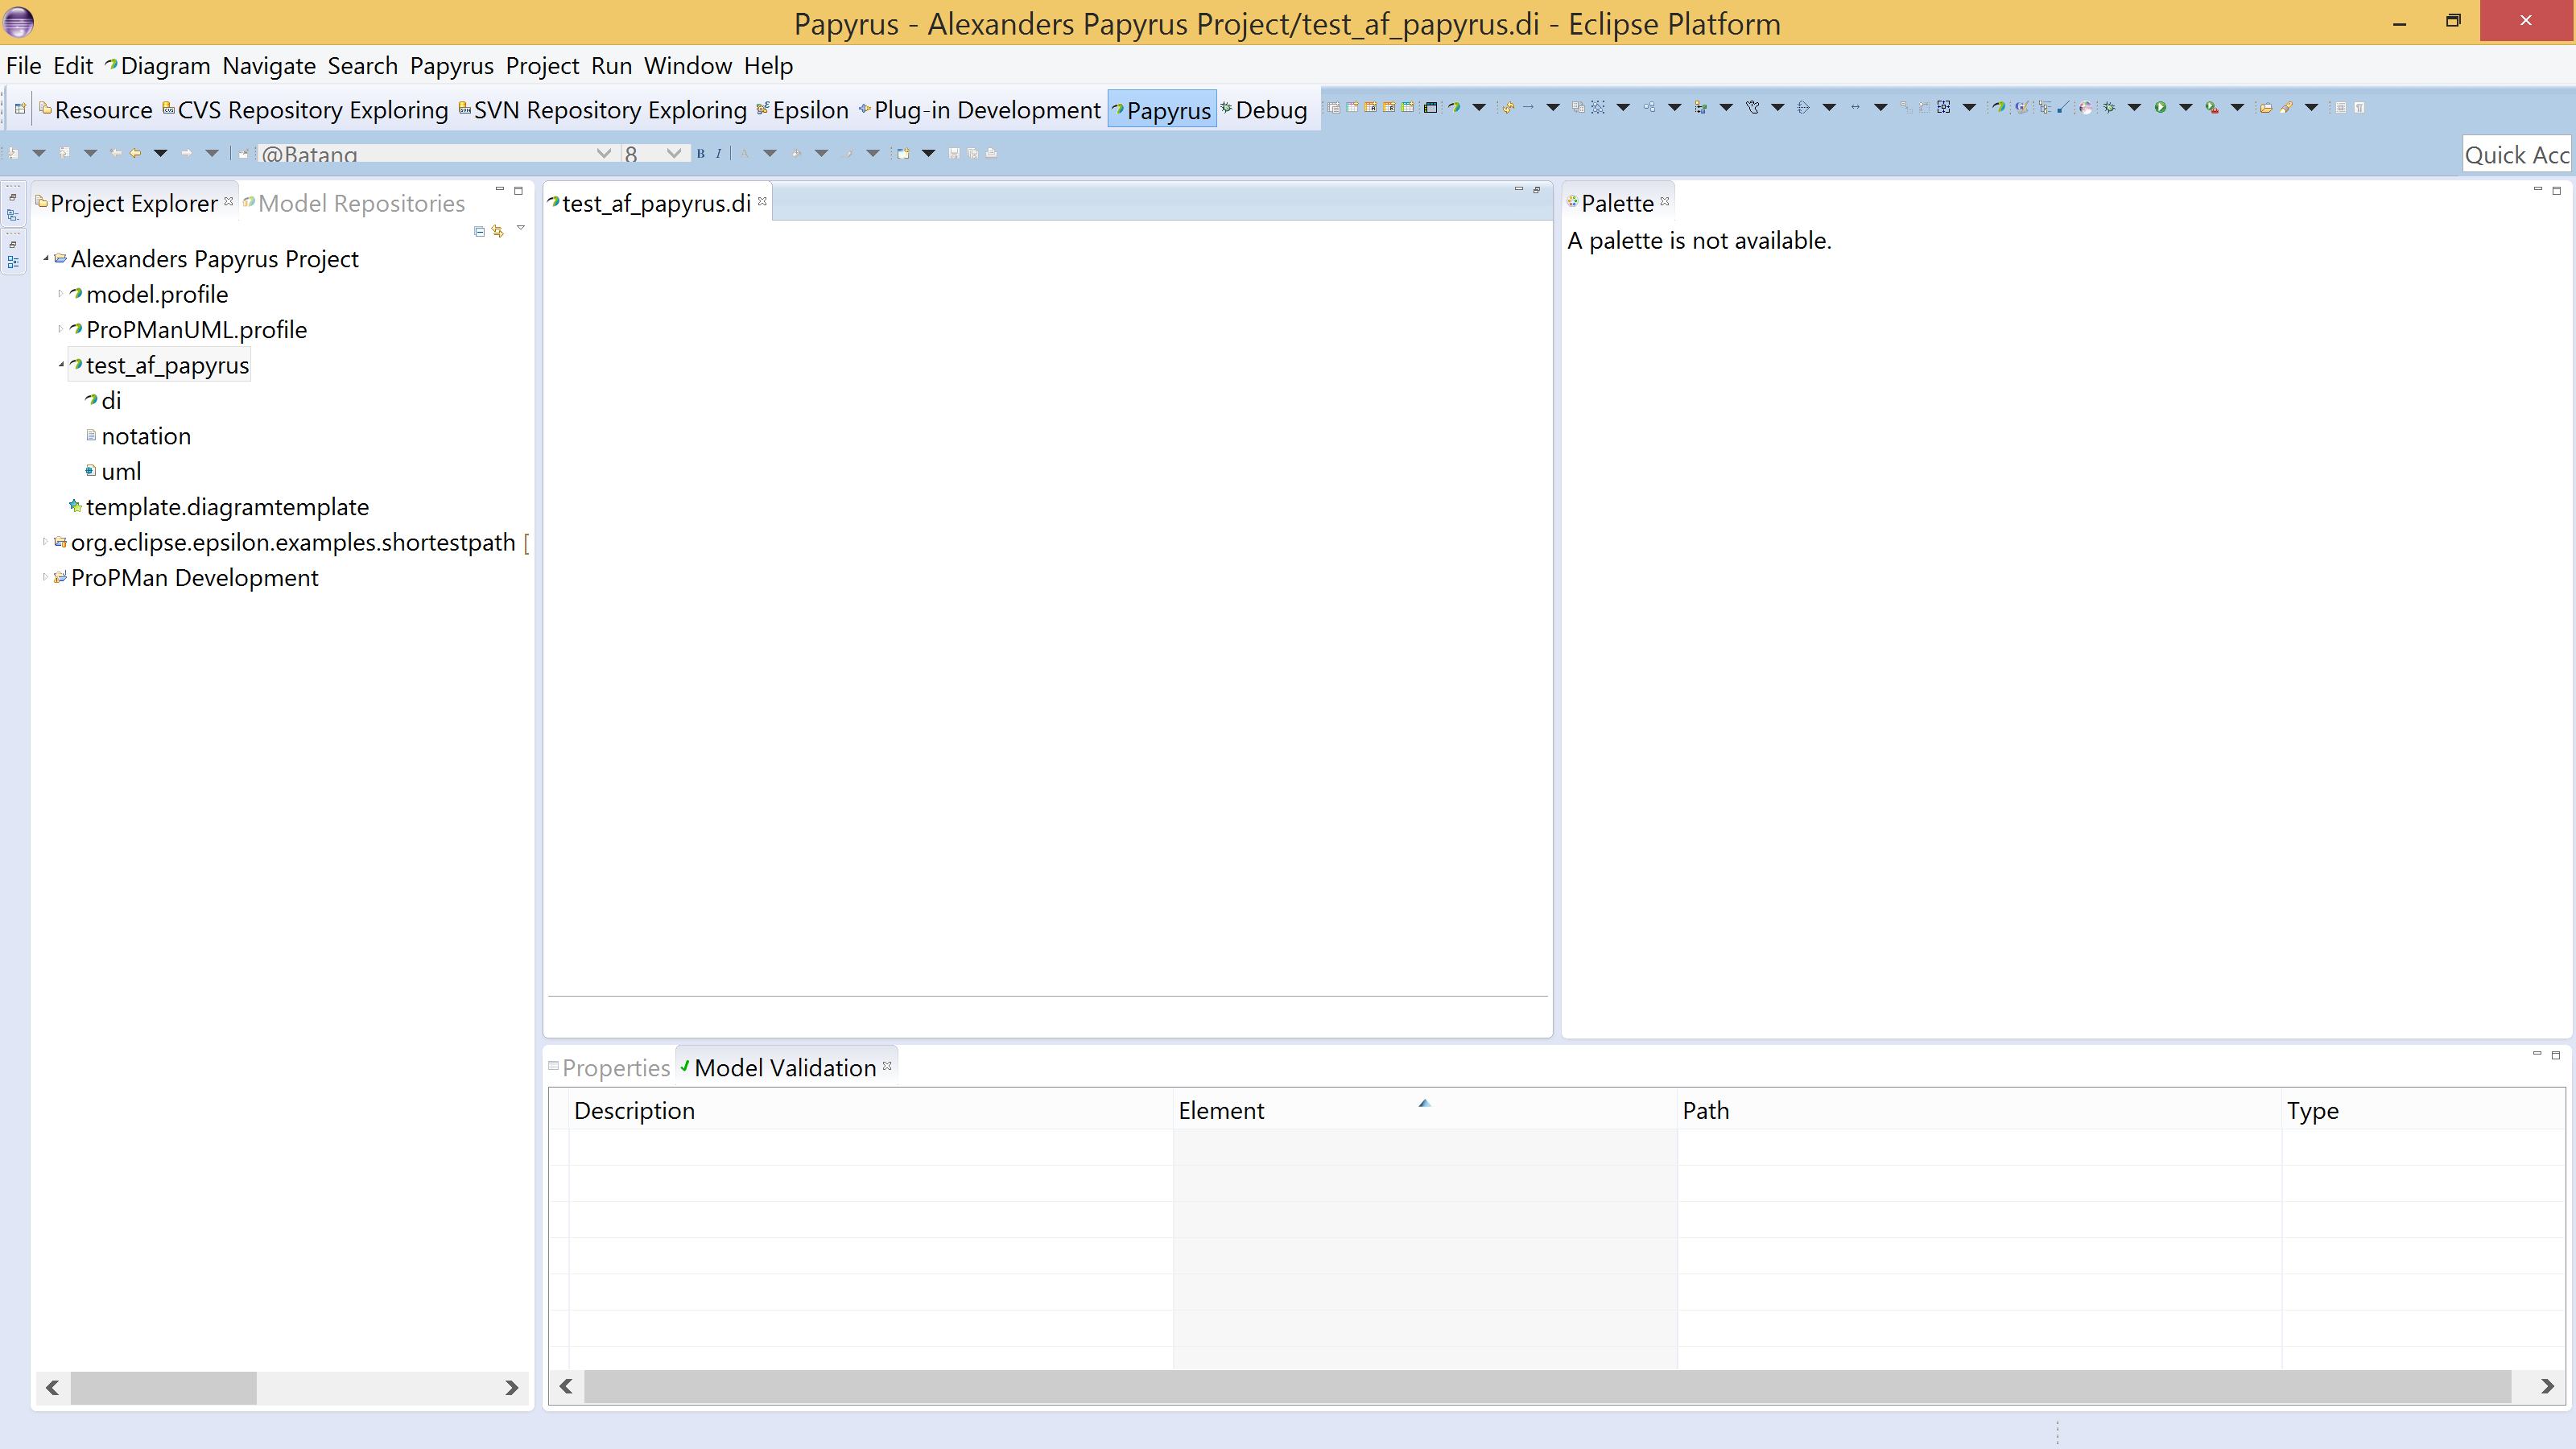
Task: Click the yellow Back navigation arrow
Action: tap(136, 154)
